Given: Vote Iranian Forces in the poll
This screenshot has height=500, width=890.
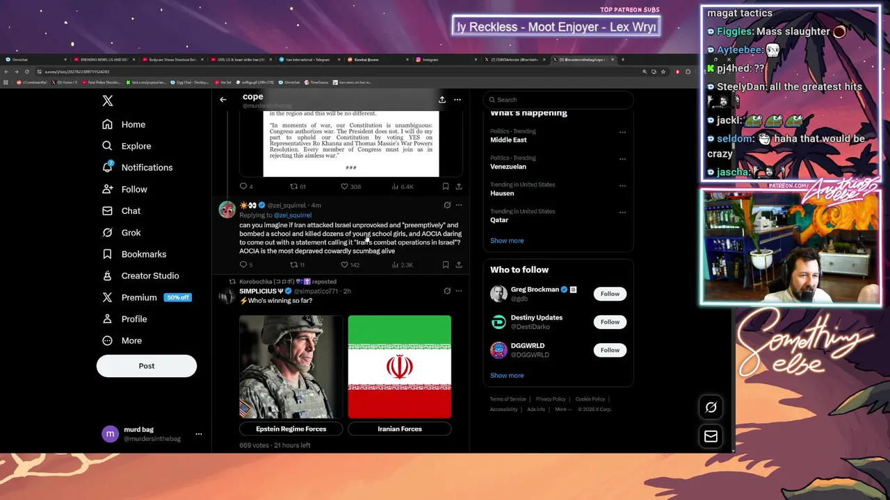Looking at the screenshot, I should [x=400, y=428].
